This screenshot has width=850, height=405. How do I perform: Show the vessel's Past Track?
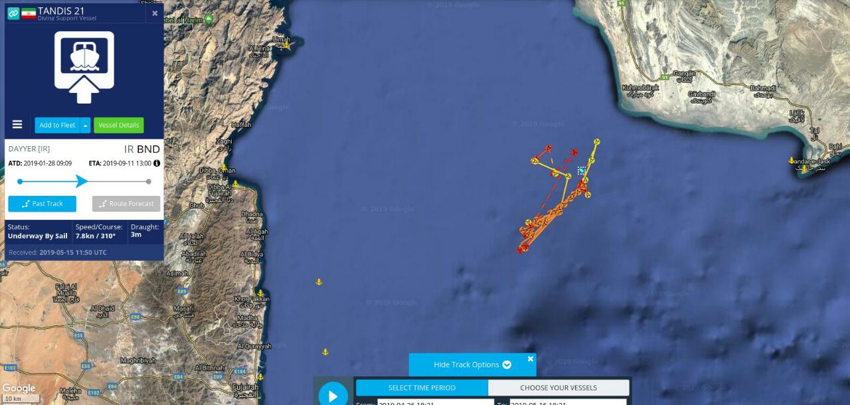[42, 204]
